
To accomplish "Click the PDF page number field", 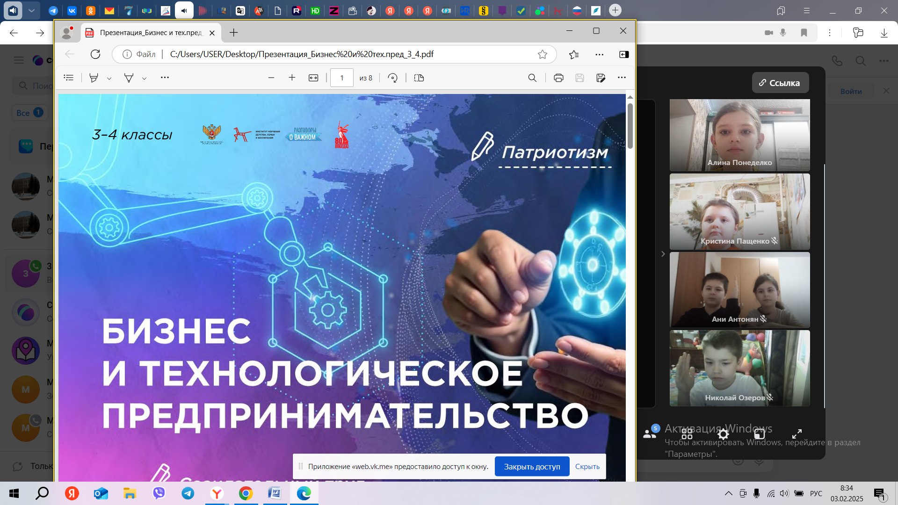I will coord(342,78).
